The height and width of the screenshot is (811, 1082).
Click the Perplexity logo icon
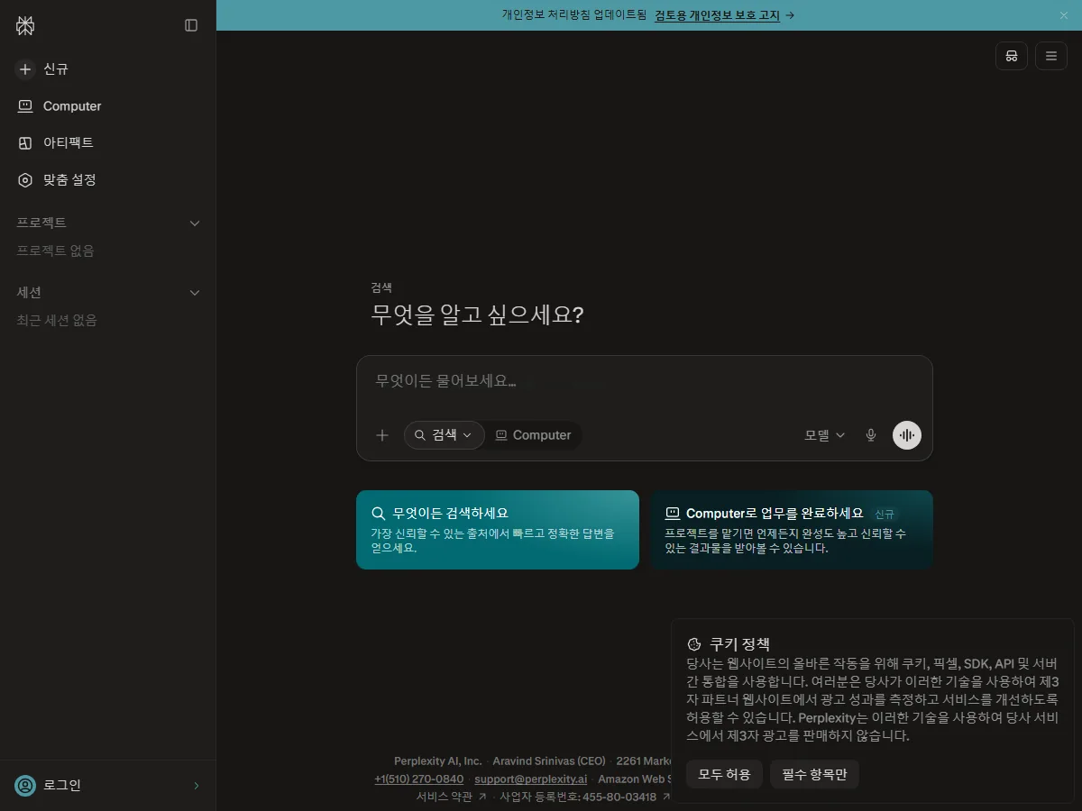(x=25, y=25)
